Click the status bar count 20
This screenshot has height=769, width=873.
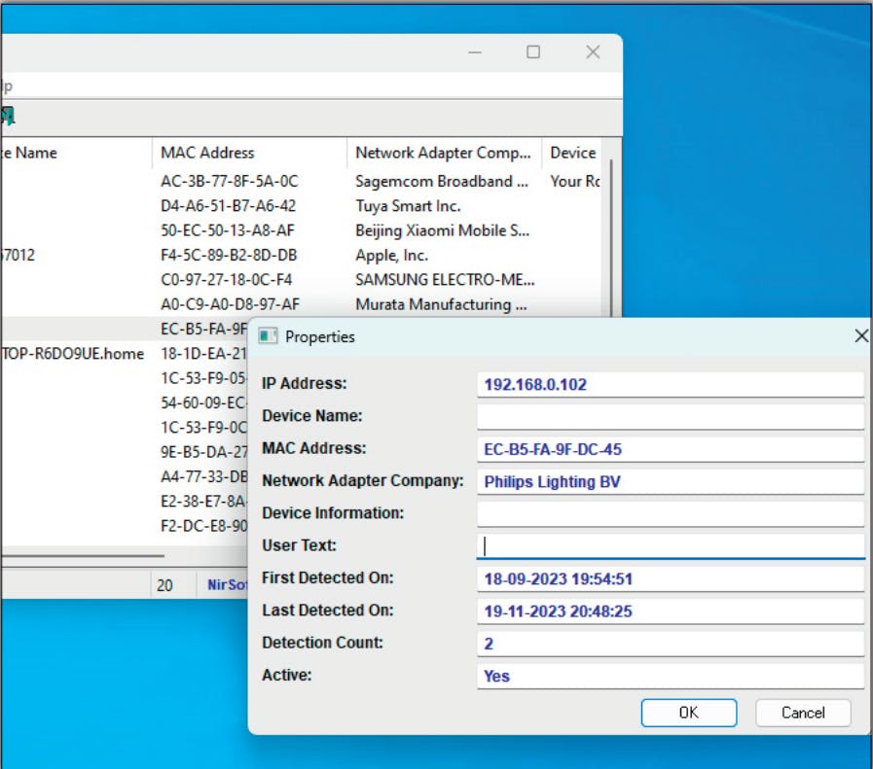(164, 585)
